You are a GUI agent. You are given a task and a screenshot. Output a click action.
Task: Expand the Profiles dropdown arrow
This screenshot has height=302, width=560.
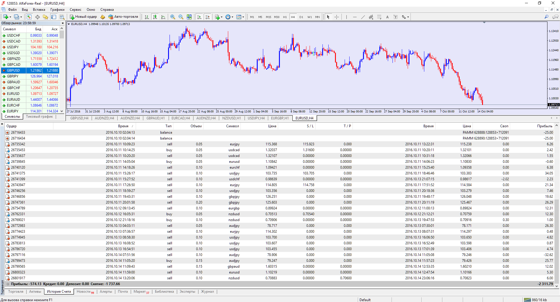coord(21,17)
